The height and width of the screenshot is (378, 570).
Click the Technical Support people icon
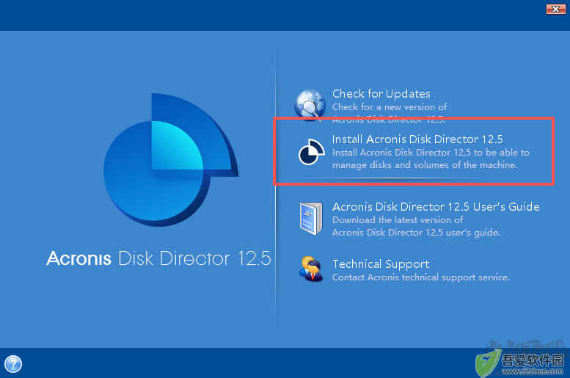click(311, 269)
